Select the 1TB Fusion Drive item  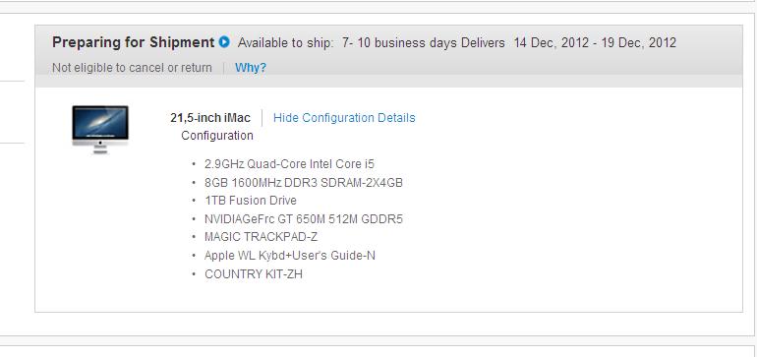pyautogui.click(x=251, y=201)
